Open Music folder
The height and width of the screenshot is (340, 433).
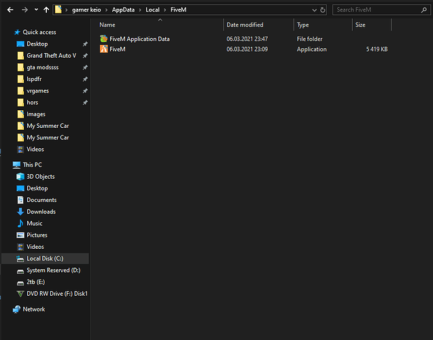pos(35,224)
